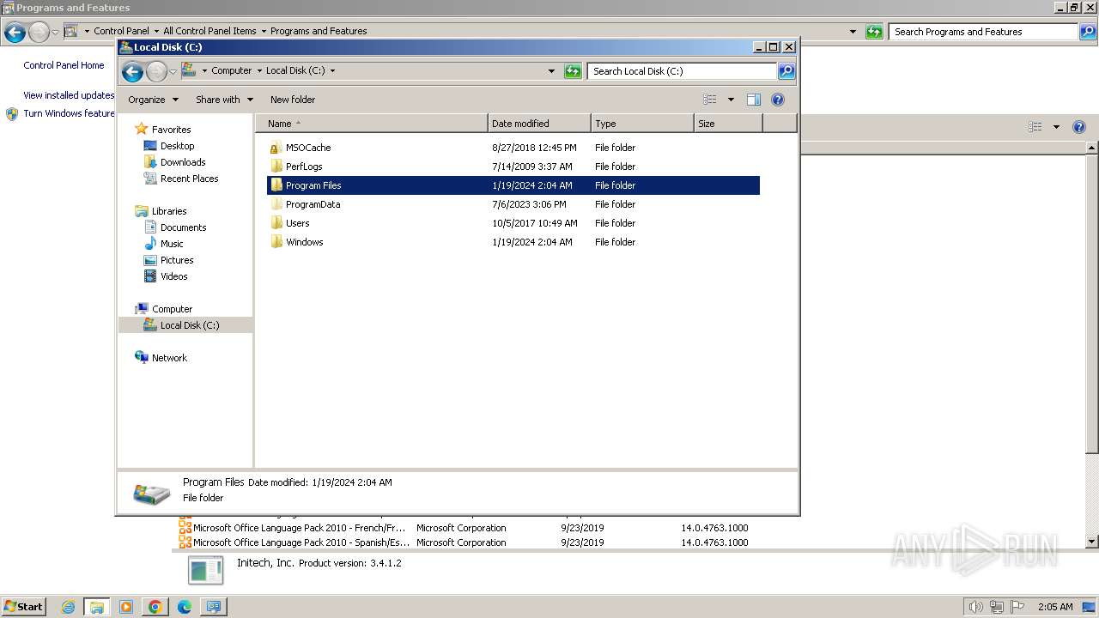The height and width of the screenshot is (618, 1099).
Task: Open view dropdown in Programs and Features
Action: pos(1056,127)
